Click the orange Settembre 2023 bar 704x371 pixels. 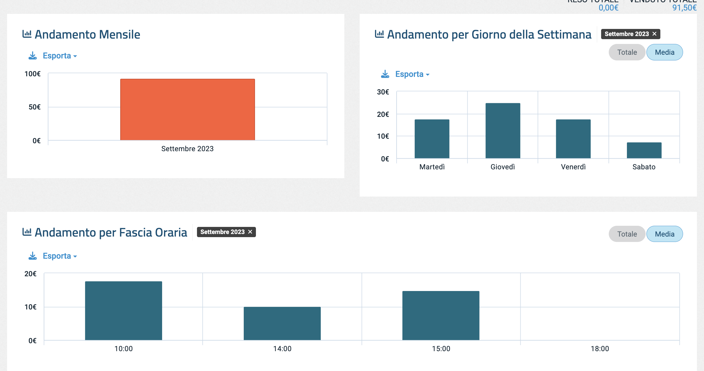(187, 109)
